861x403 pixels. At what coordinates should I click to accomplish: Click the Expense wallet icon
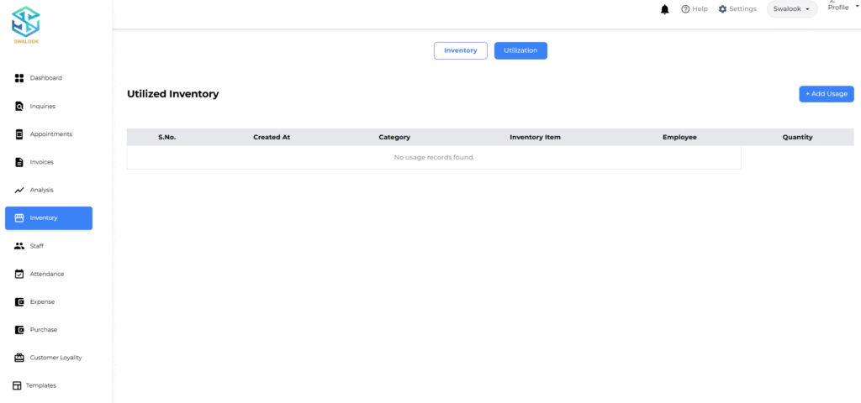point(19,301)
